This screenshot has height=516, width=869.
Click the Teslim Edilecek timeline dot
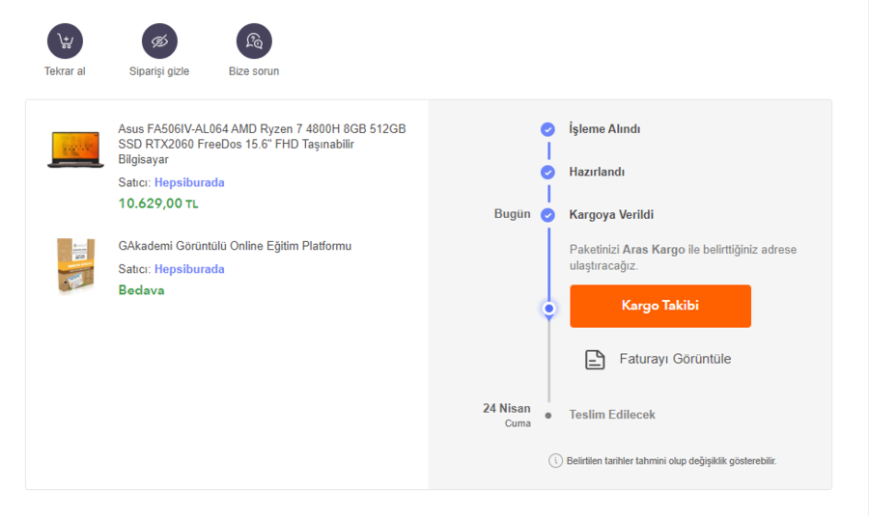pos(548,415)
